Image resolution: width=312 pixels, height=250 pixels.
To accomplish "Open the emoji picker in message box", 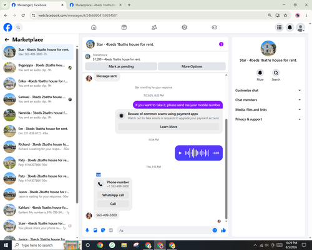I will pos(215,230).
